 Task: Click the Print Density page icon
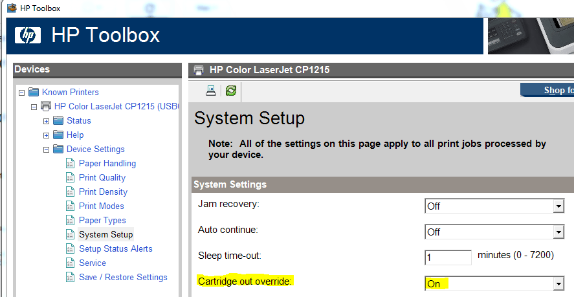point(71,192)
